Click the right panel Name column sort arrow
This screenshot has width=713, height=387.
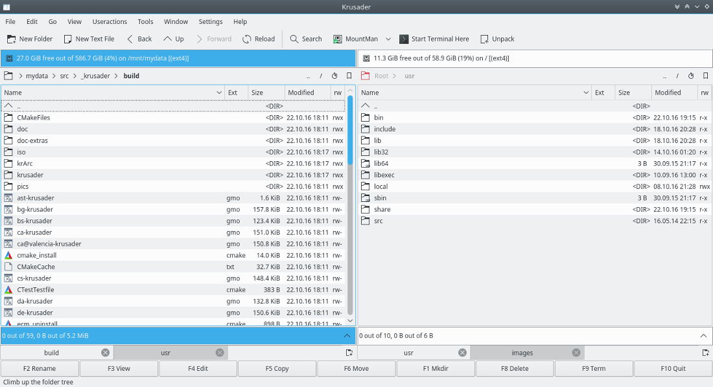[586, 93]
